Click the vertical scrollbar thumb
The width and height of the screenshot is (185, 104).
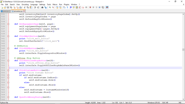coord(183,50)
